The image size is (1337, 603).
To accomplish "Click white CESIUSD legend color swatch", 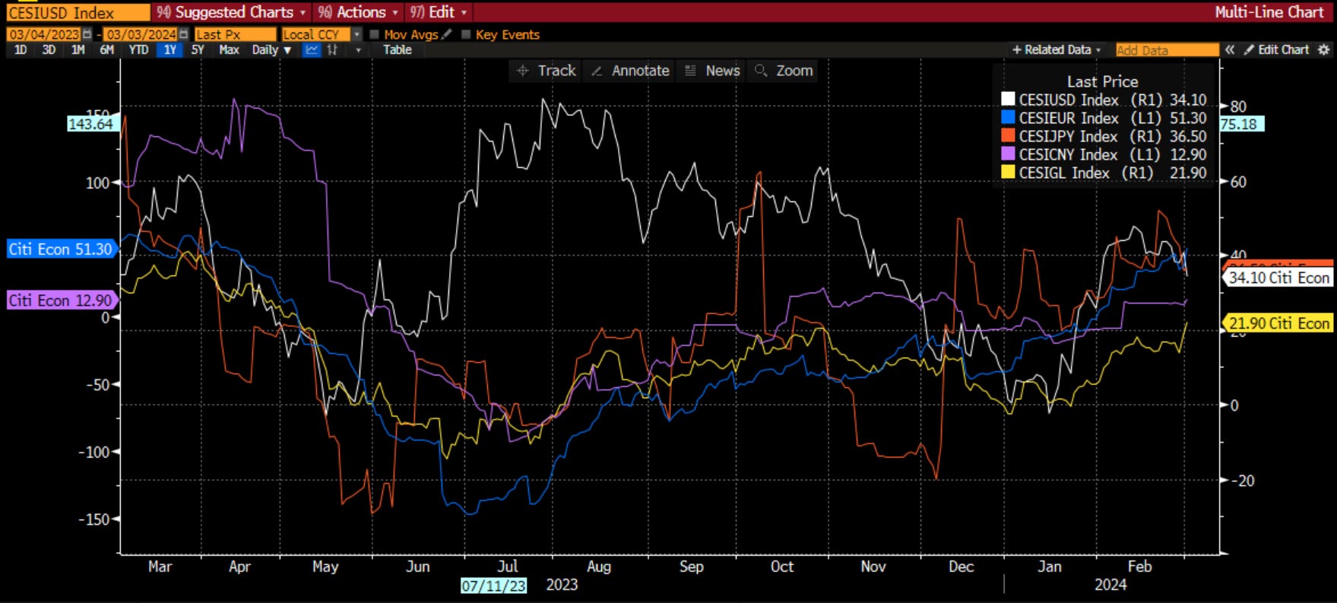I will (1008, 100).
